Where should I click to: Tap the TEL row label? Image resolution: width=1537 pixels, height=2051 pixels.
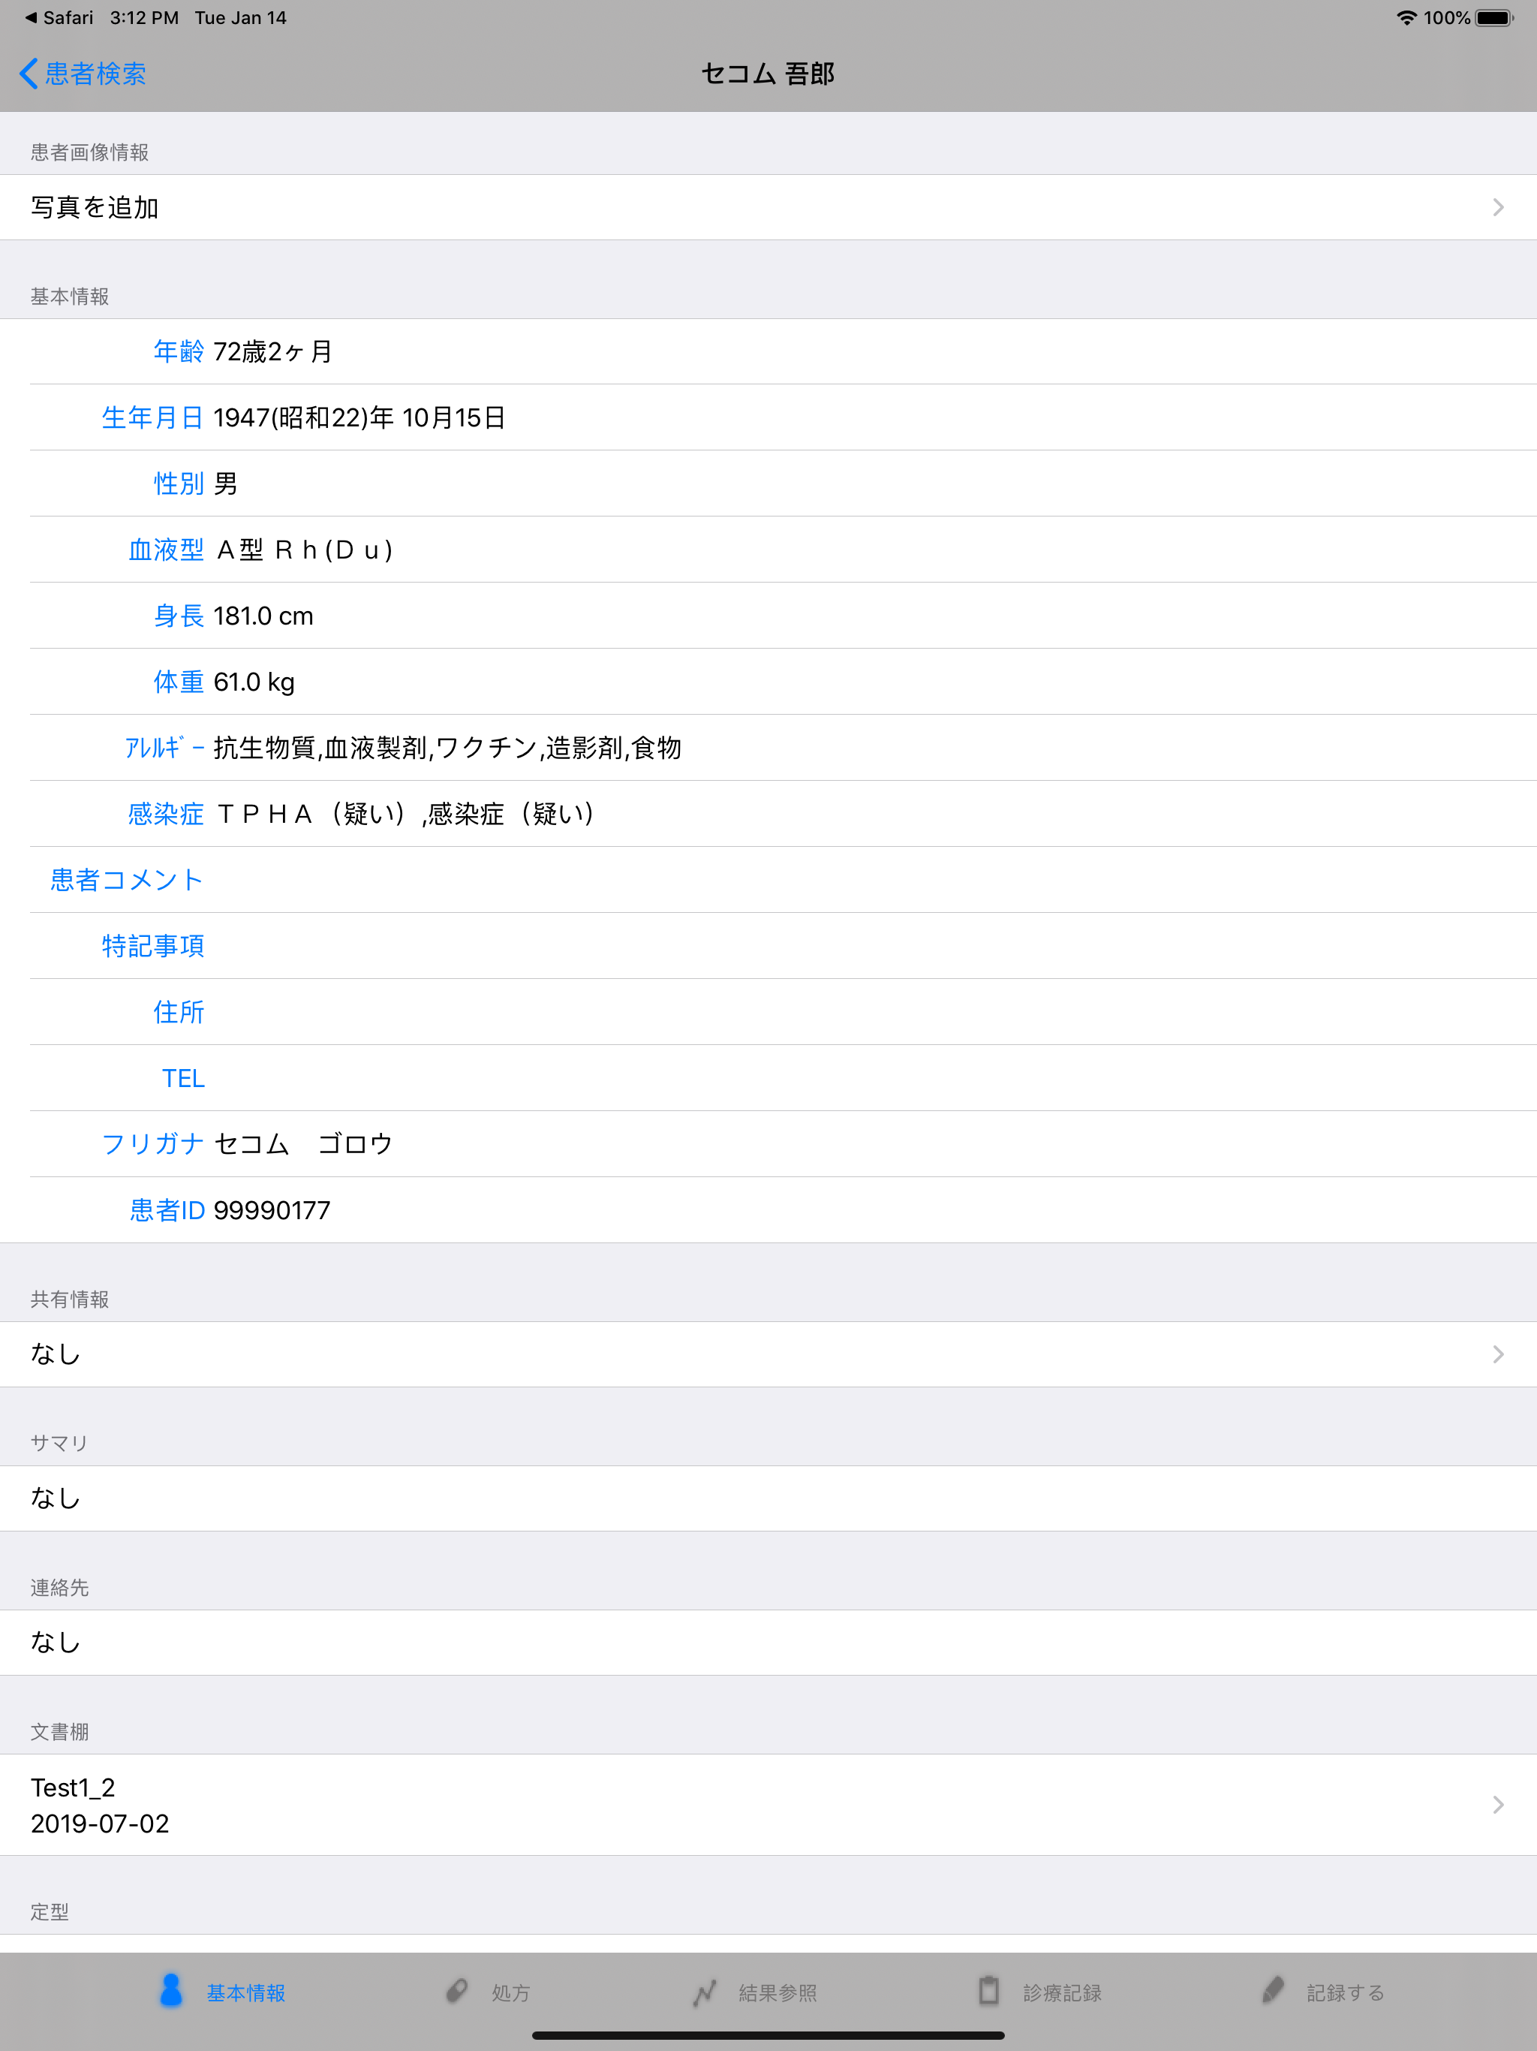(184, 1078)
